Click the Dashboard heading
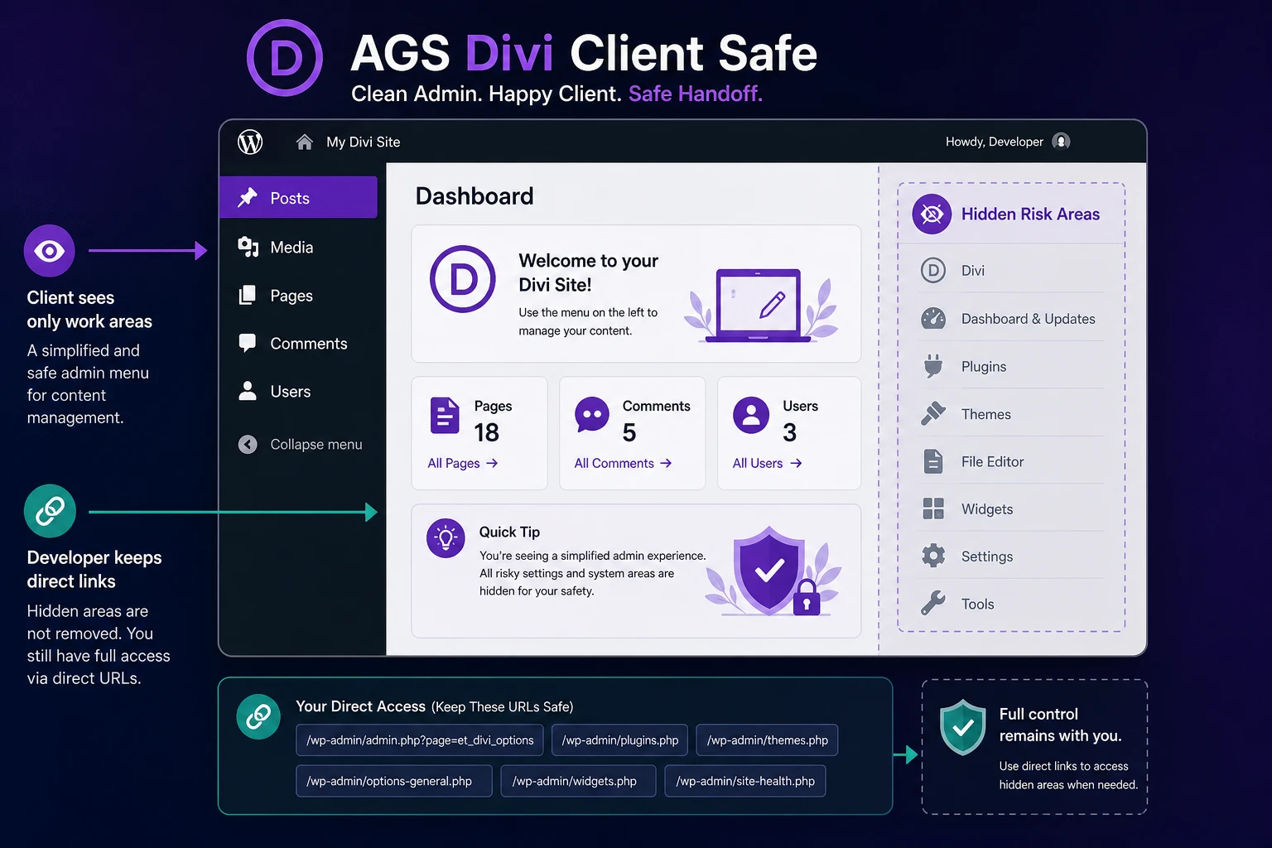The image size is (1272, 848). [475, 196]
